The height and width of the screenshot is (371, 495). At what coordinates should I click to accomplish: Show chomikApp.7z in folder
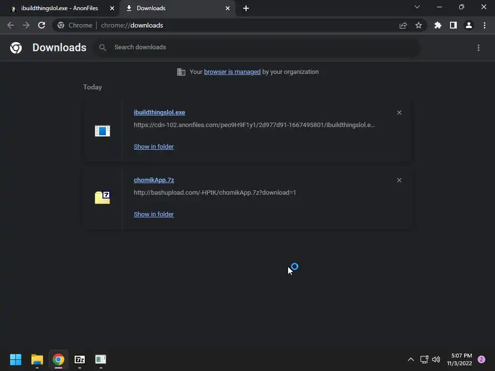[x=154, y=214]
